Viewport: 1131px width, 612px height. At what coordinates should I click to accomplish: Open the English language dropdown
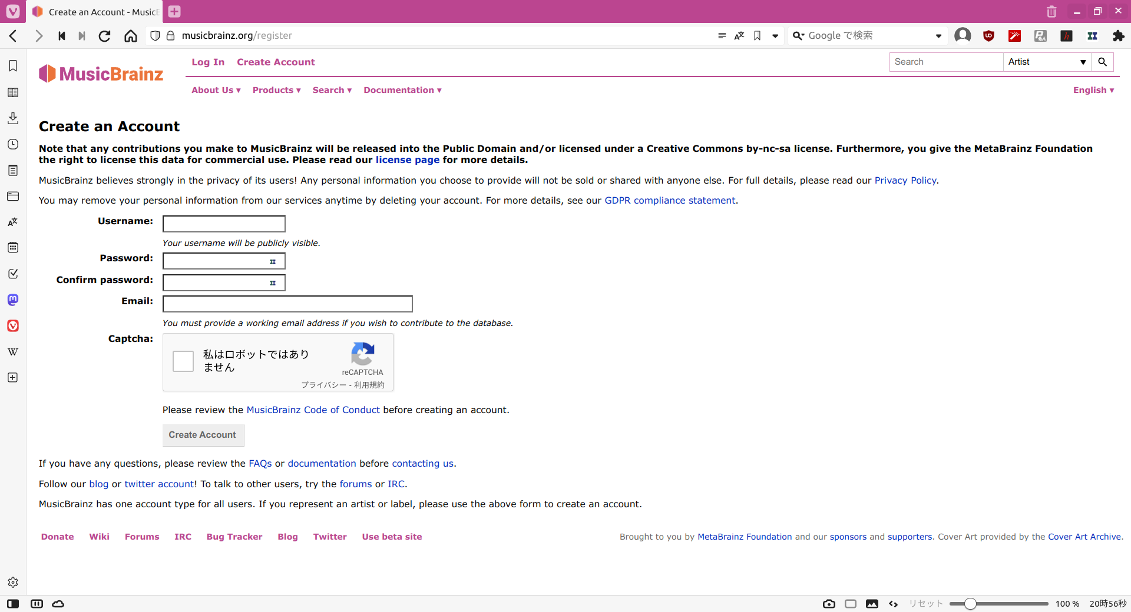point(1093,90)
